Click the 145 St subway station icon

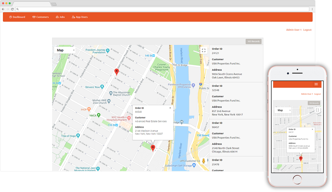(154, 56)
